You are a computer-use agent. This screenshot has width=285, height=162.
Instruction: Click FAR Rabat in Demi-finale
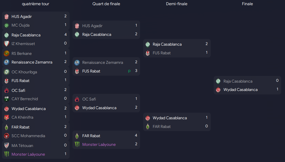coord(162,126)
